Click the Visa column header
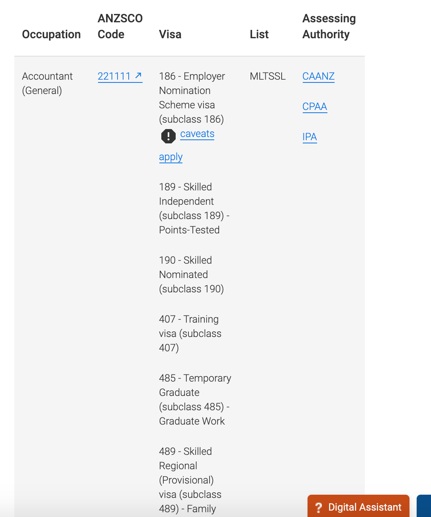This screenshot has width=431, height=517. 170,34
